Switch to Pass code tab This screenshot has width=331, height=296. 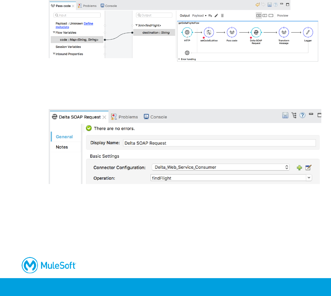pyautogui.click(x=63, y=6)
